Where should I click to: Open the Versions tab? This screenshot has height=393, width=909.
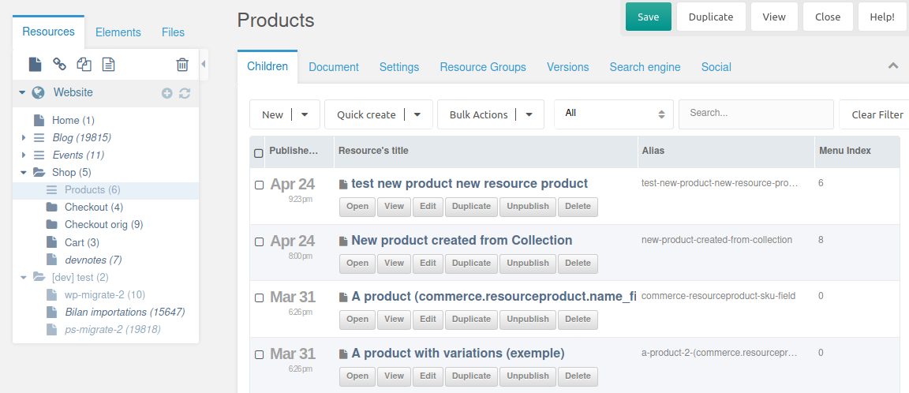[568, 67]
